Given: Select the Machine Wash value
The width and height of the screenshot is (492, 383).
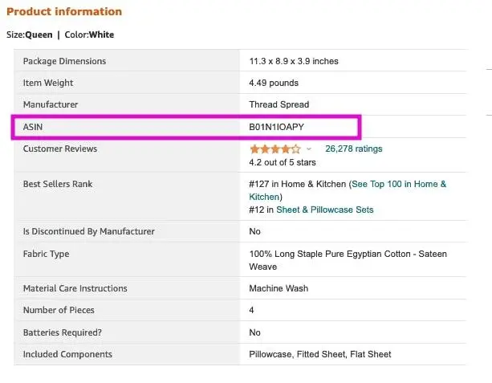Looking at the screenshot, I should pos(279,288).
